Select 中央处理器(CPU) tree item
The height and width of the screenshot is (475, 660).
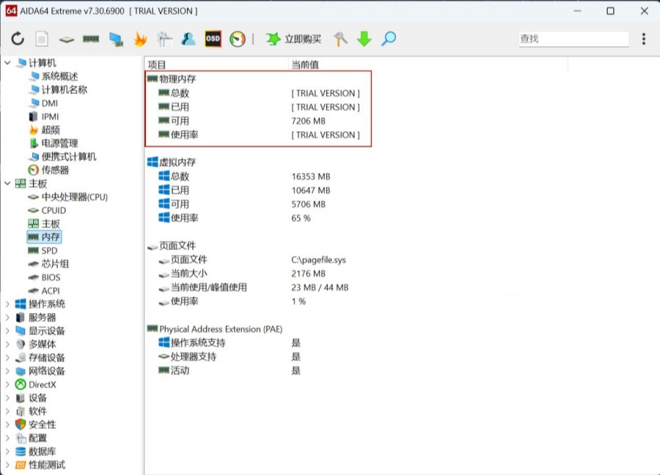(75, 197)
